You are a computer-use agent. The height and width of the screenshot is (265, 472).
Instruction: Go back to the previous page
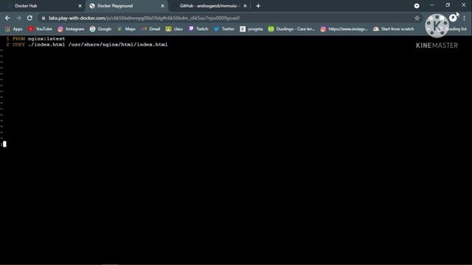point(7,18)
